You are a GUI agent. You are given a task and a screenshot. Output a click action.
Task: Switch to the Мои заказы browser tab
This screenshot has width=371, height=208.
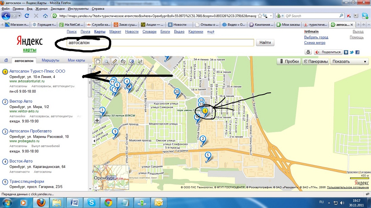[x=289, y=25]
